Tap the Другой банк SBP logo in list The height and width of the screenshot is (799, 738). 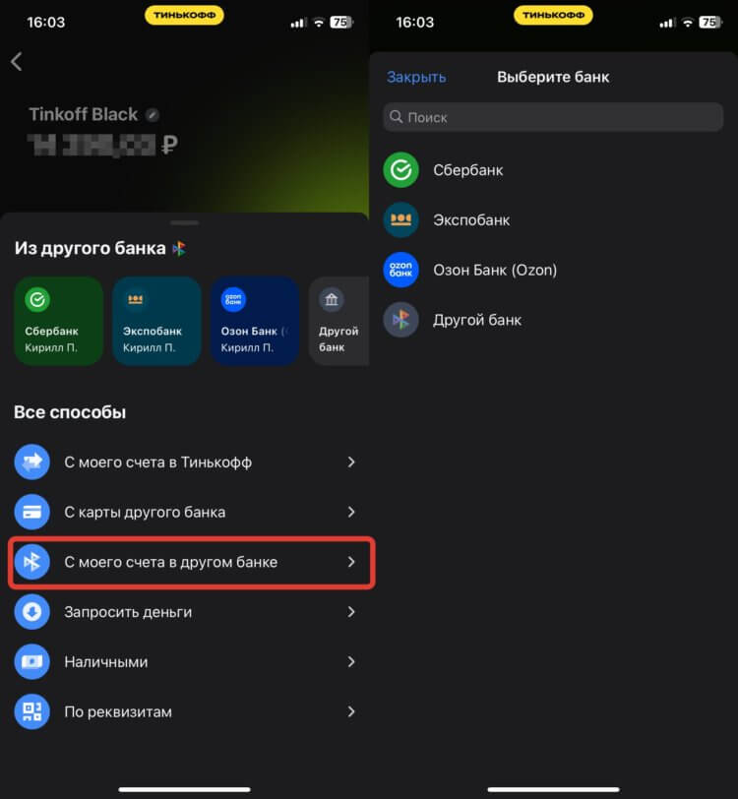pos(401,320)
